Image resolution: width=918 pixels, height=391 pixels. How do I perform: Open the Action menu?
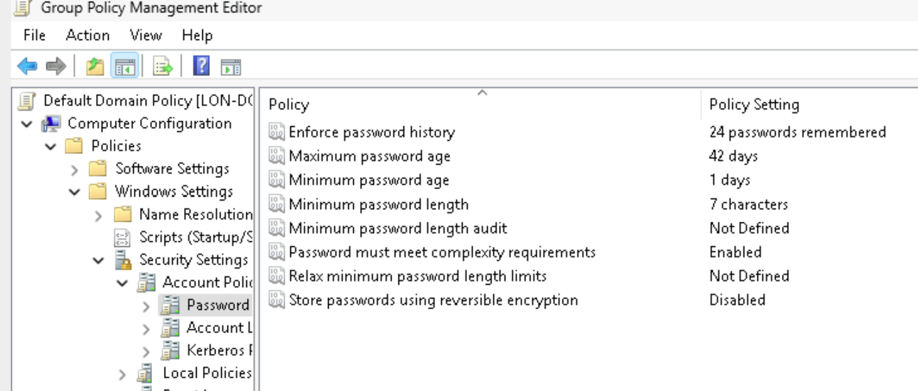(x=87, y=35)
